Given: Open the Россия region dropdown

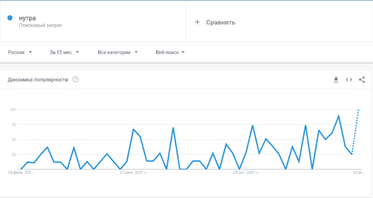Looking at the screenshot, I should (x=20, y=52).
